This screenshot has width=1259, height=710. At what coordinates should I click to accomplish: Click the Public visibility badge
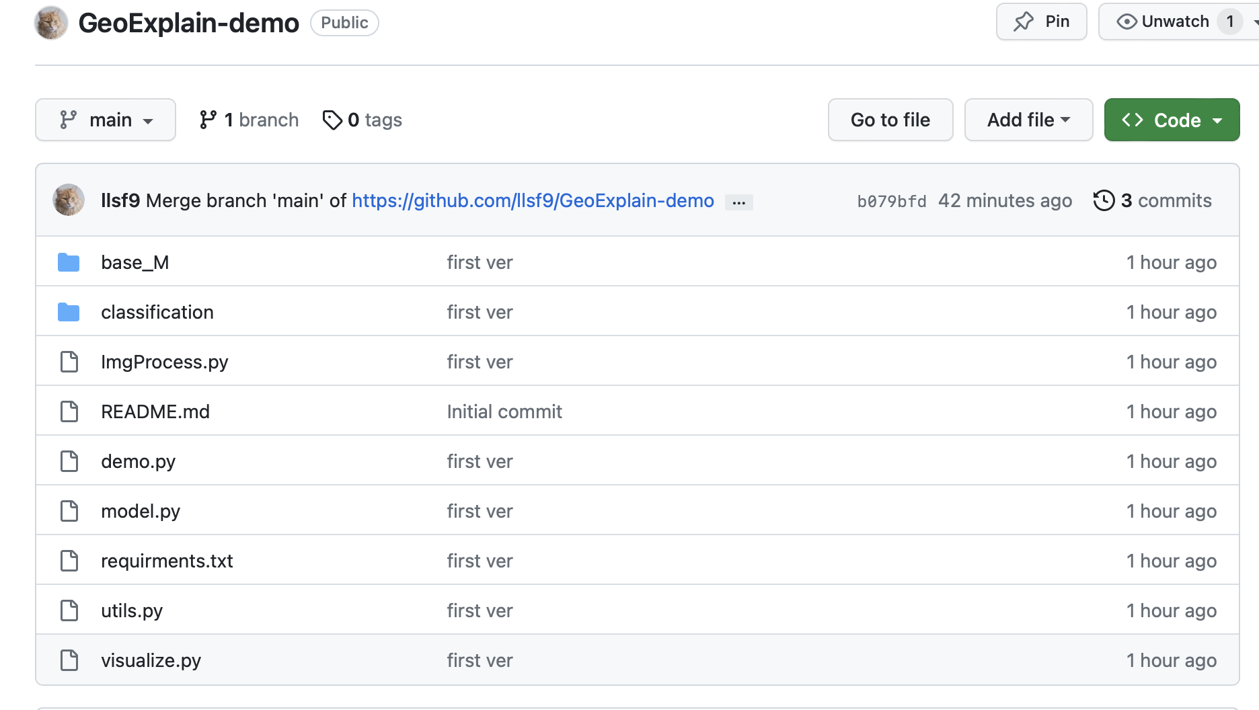click(x=344, y=23)
